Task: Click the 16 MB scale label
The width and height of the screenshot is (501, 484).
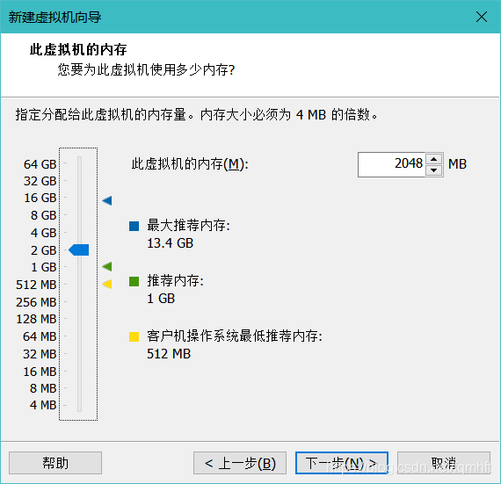Action: [40, 372]
